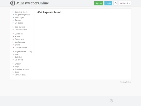The image size is (141, 106).
Task: Open Standard mode in the sidebar
Action: (21, 12)
